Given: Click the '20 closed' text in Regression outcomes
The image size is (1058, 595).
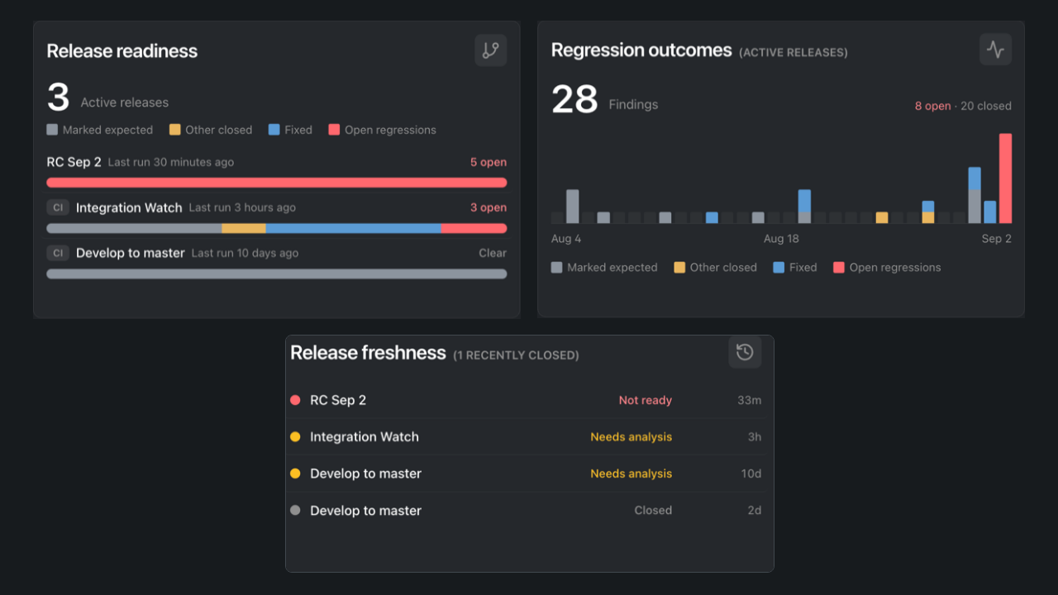Looking at the screenshot, I should [x=986, y=106].
